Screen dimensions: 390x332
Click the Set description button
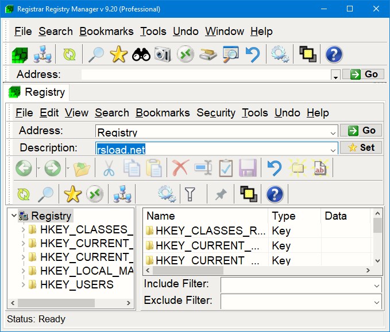361,148
